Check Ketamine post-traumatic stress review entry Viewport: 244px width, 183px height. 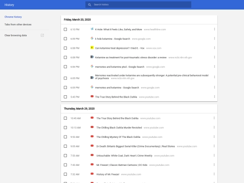click(x=66, y=57)
